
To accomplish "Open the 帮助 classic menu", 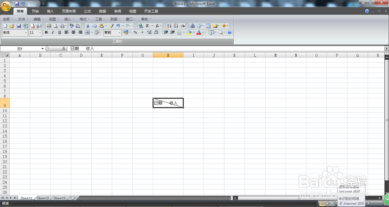I will coord(146,19).
